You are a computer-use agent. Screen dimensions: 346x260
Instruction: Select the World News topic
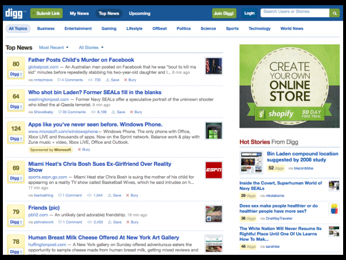[292, 28]
